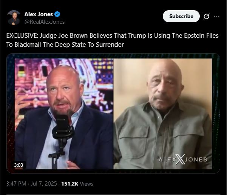
Task: Open the three-dot more options menu
Action: click(x=216, y=16)
